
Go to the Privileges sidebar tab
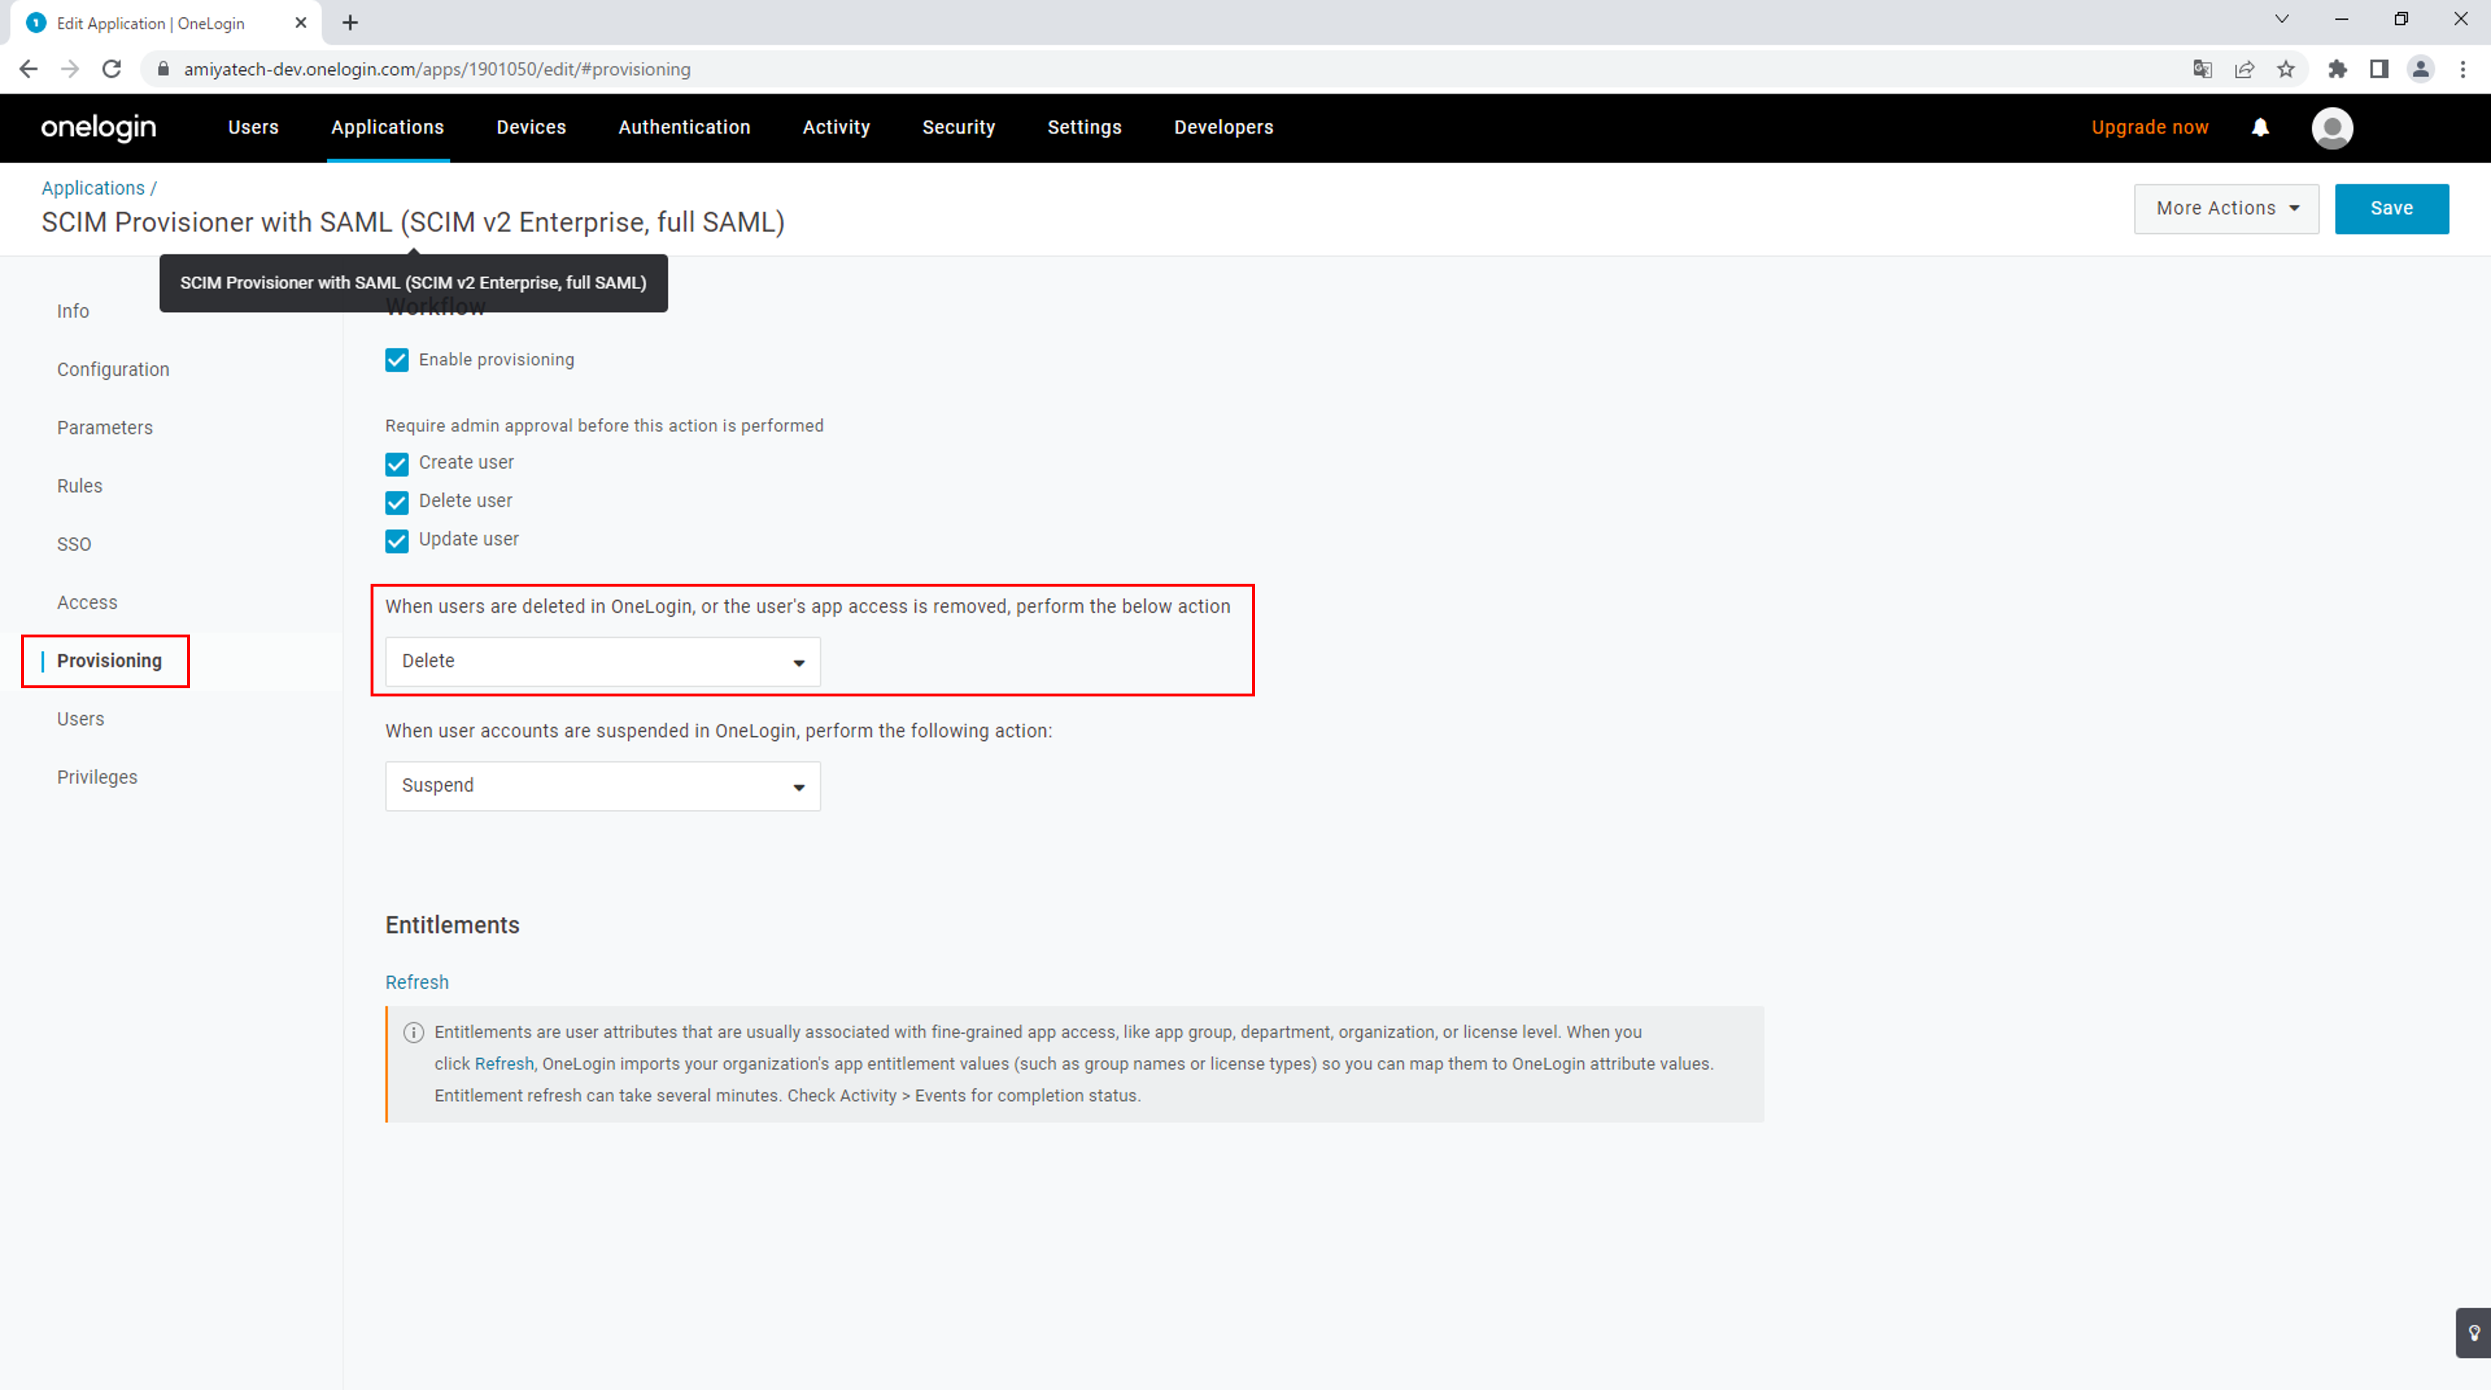(x=96, y=777)
